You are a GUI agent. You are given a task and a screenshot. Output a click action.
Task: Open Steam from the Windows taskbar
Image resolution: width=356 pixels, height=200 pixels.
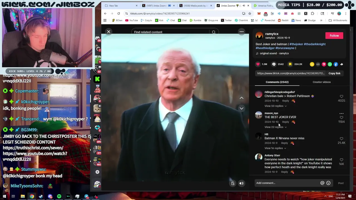[x=41, y=196]
